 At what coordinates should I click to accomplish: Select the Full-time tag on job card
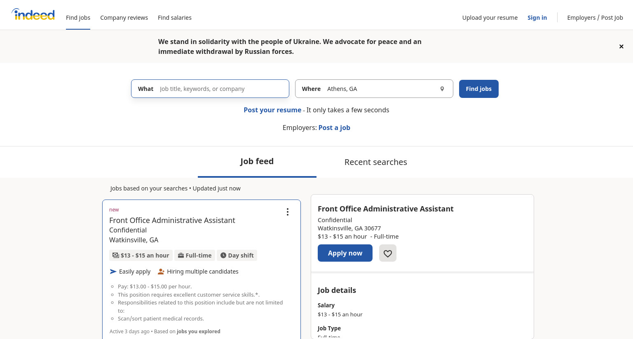click(x=195, y=255)
